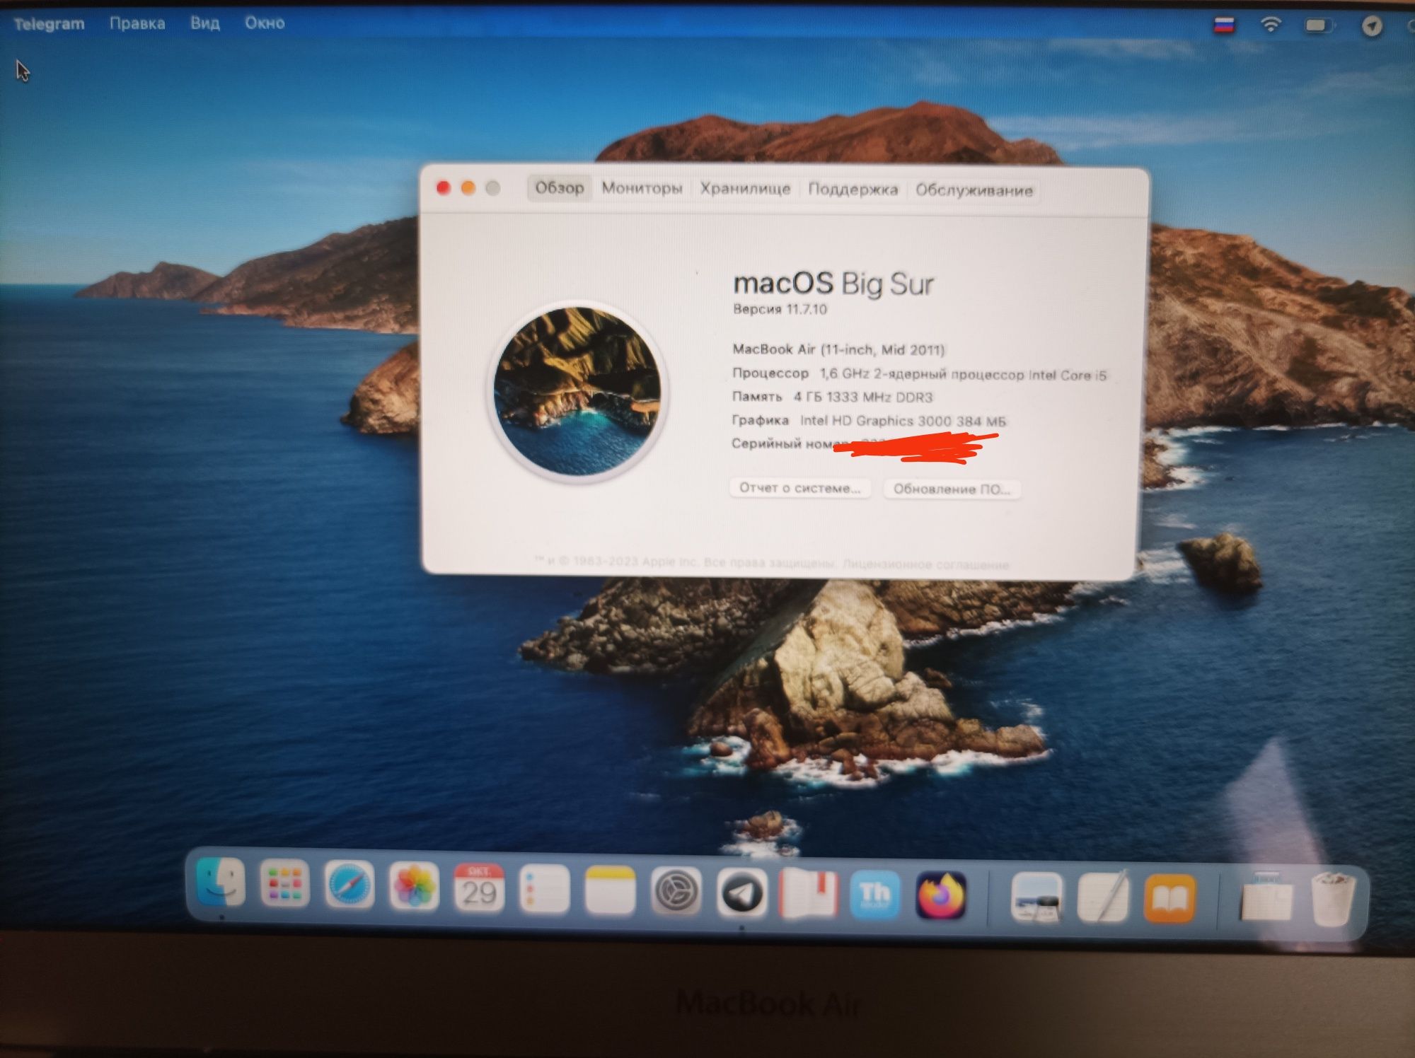This screenshot has height=1058, width=1415.
Task: Click the Процессор 1,6 GHz line
Action: 919,374
